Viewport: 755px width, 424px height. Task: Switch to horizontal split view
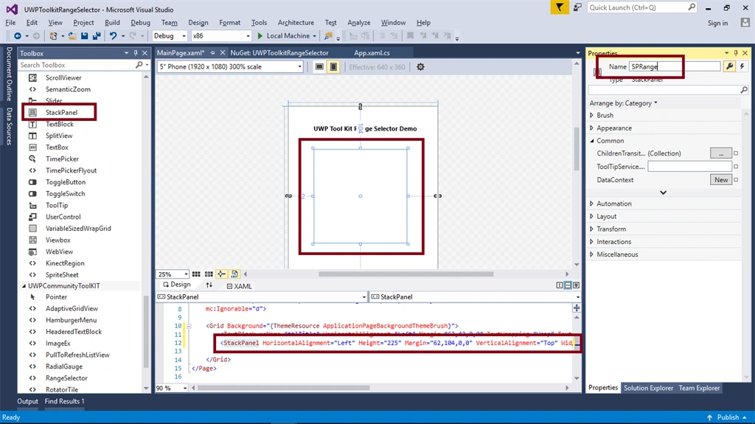[568, 285]
